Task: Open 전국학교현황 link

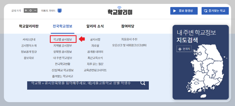Action: pos(63,64)
